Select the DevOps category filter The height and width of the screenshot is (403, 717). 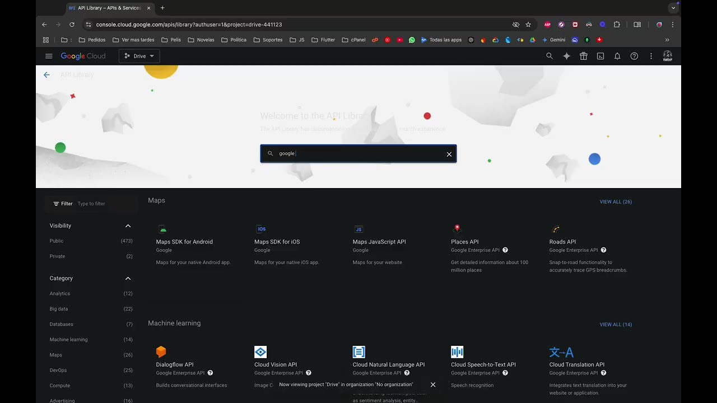58,371
